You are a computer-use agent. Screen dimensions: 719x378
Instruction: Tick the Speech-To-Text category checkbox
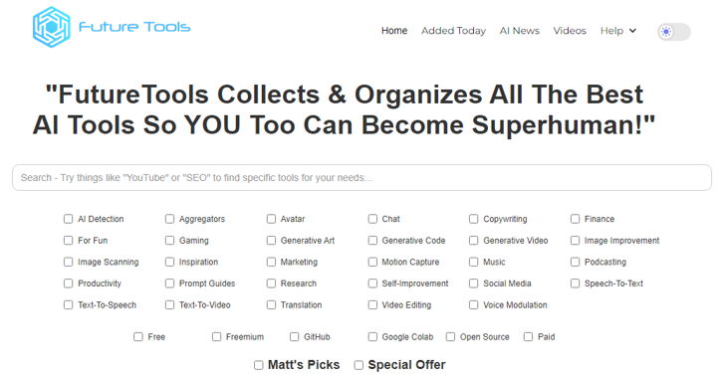pyautogui.click(x=575, y=283)
